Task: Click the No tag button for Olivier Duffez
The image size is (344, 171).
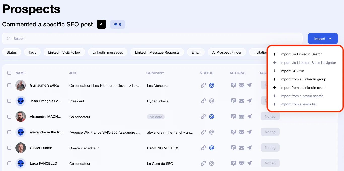Action: pyautogui.click(x=270, y=148)
